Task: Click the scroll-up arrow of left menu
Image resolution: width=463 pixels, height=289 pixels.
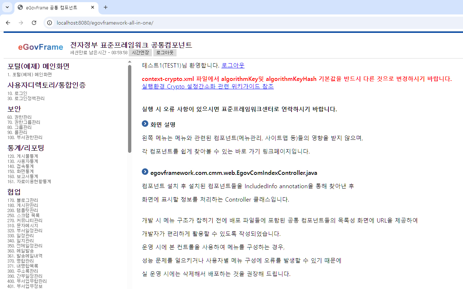Action: (129, 62)
